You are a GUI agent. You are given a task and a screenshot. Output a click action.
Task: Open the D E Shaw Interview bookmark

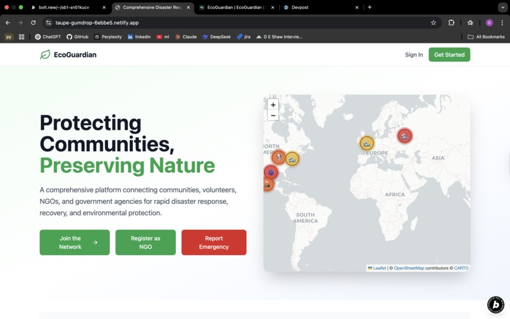pos(279,37)
